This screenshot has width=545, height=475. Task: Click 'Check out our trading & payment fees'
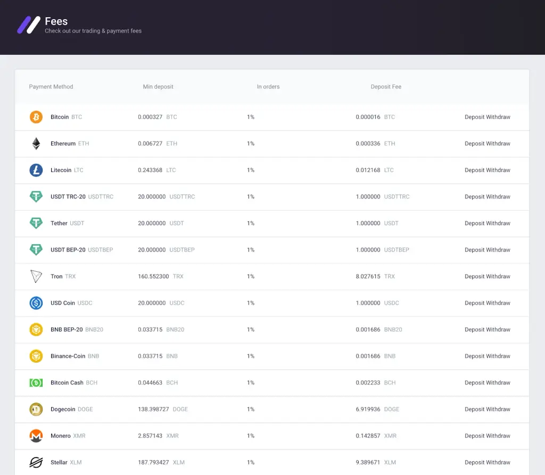(93, 31)
